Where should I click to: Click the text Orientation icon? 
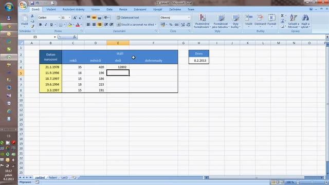106,17
